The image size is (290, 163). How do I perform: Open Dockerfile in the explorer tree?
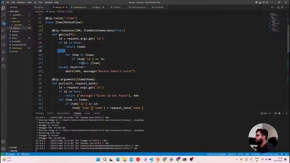(x=16, y=41)
